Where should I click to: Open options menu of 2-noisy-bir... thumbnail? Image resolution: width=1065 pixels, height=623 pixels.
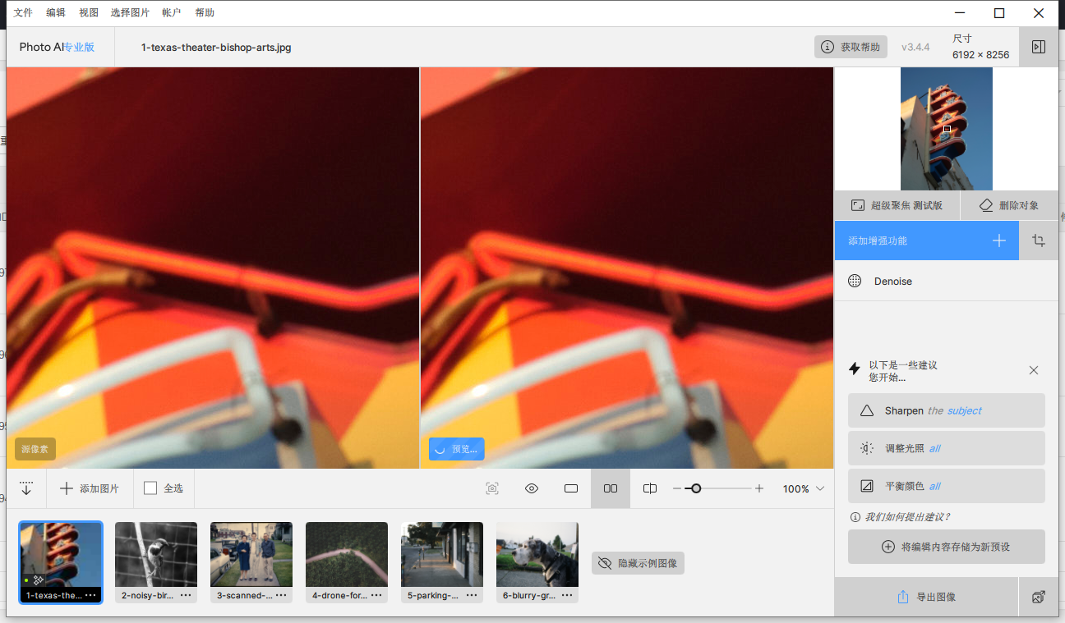[x=186, y=595]
